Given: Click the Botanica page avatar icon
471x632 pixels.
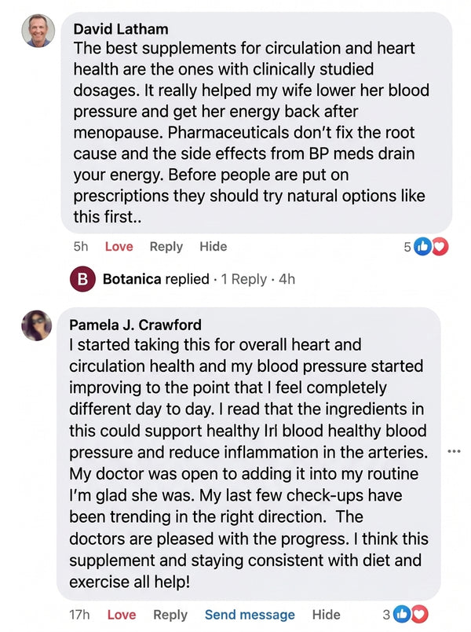Looking at the screenshot, I should [82, 279].
